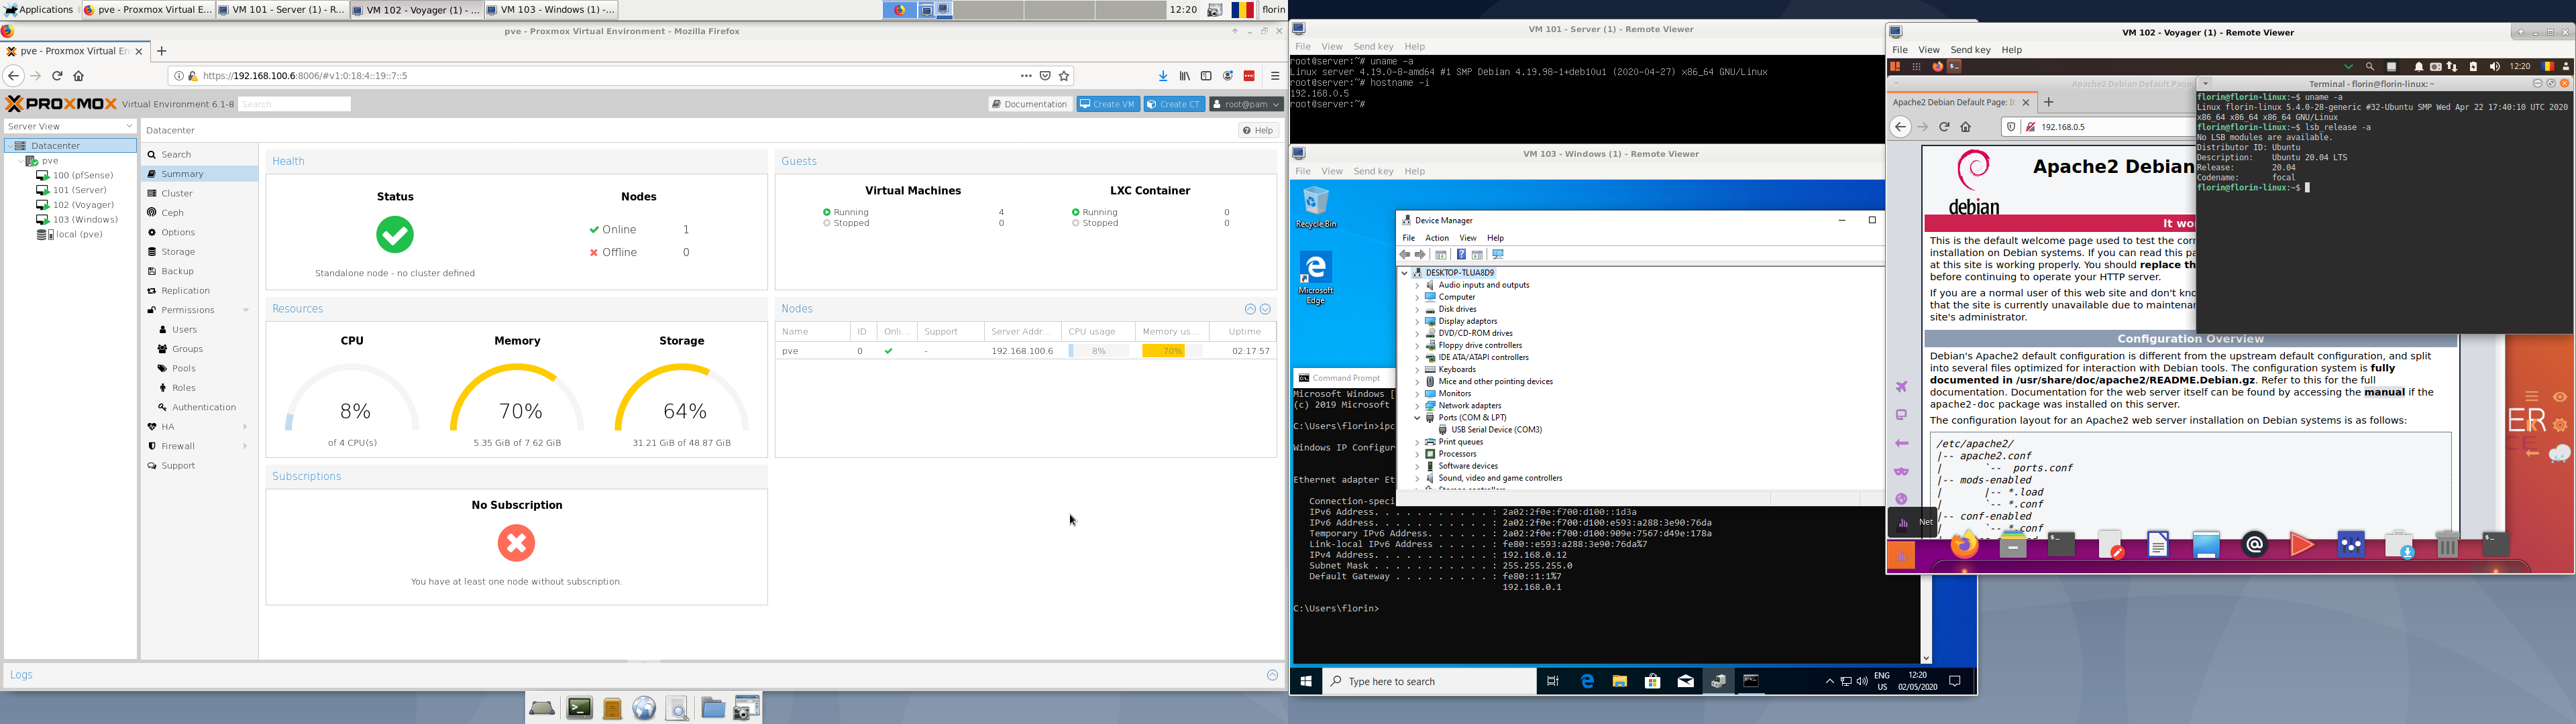Collapse Ports (COM & LPT) tree node
Screen dimensions: 2576x724
tap(1417, 418)
